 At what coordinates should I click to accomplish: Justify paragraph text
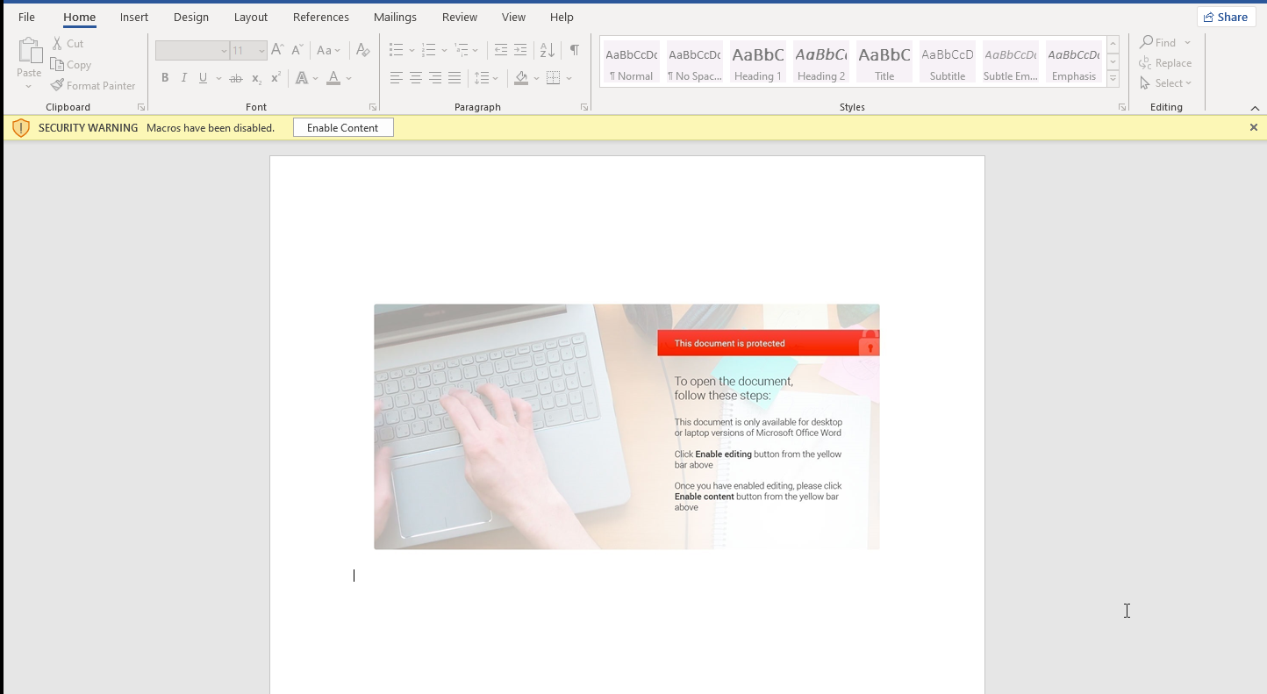pos(455,78)
